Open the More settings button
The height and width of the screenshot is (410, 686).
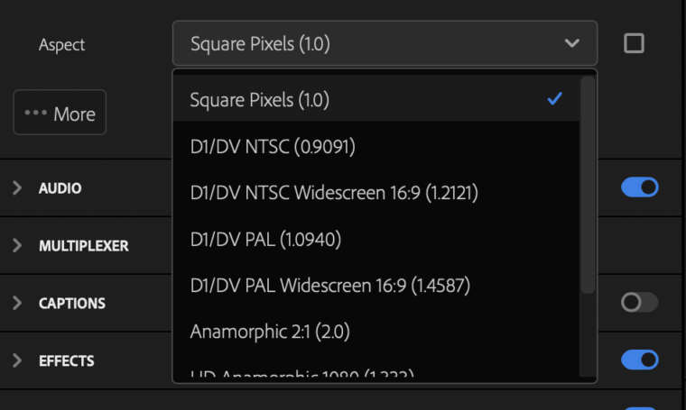(60, 113)
